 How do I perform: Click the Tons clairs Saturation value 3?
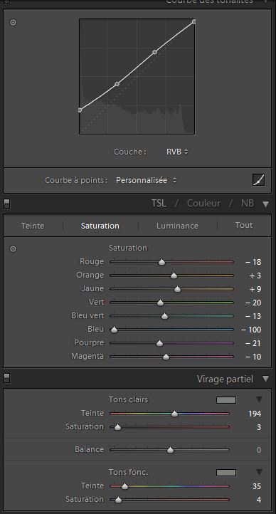pos(259,427)
